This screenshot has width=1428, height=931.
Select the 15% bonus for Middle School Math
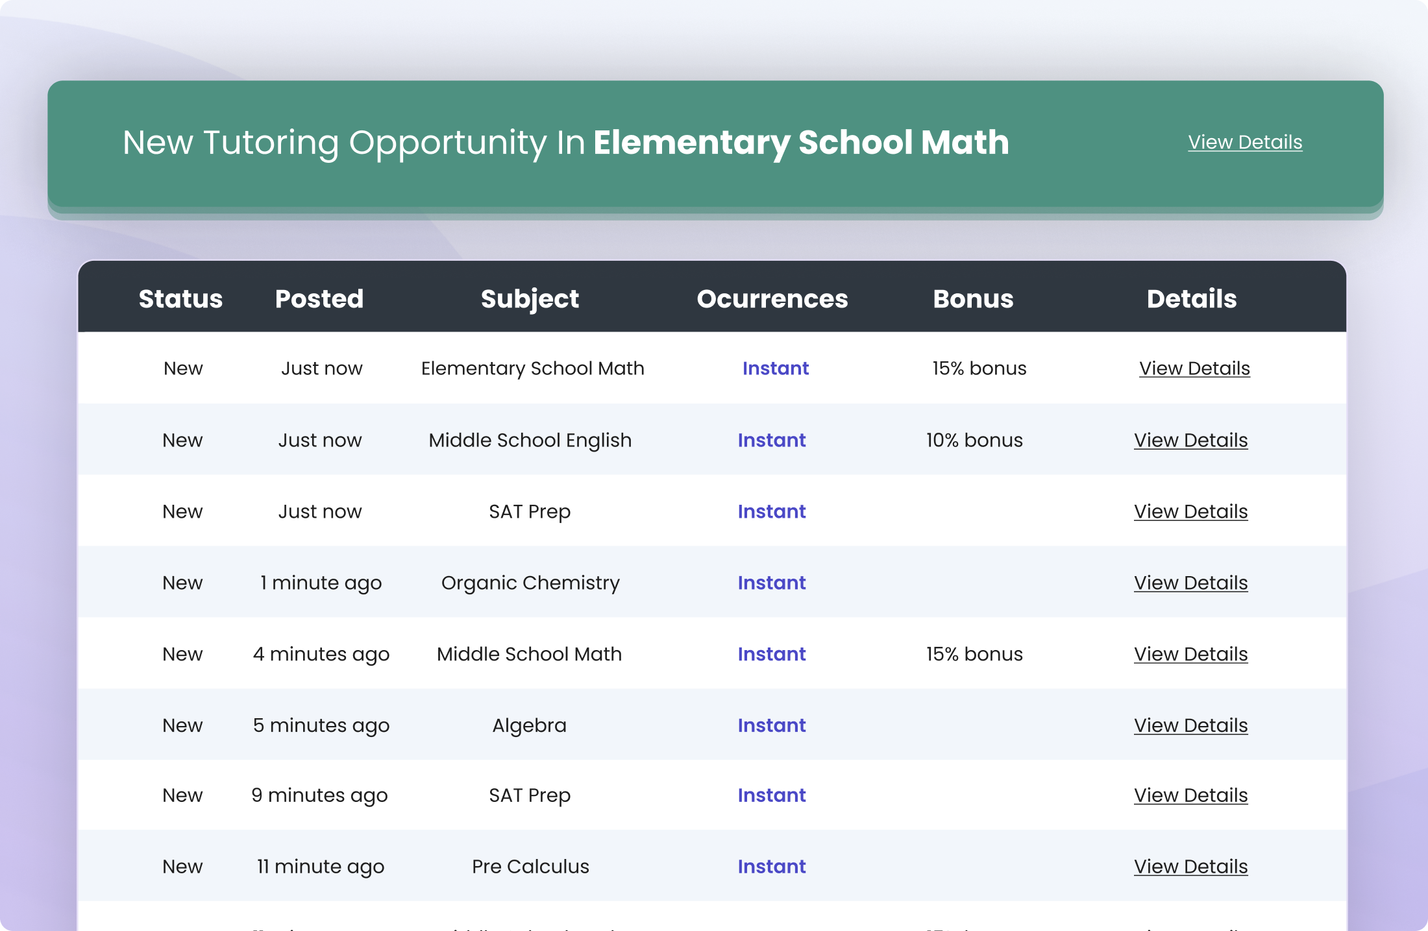(974, 655)
